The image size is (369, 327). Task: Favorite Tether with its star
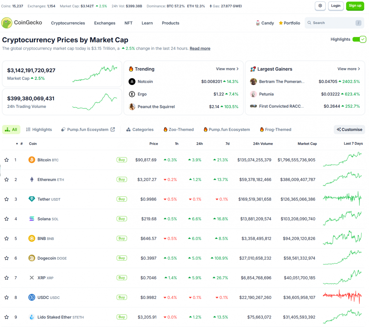7,199
